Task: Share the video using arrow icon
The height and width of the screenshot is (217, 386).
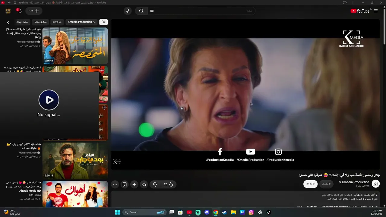Action: (x=144, y=184)
